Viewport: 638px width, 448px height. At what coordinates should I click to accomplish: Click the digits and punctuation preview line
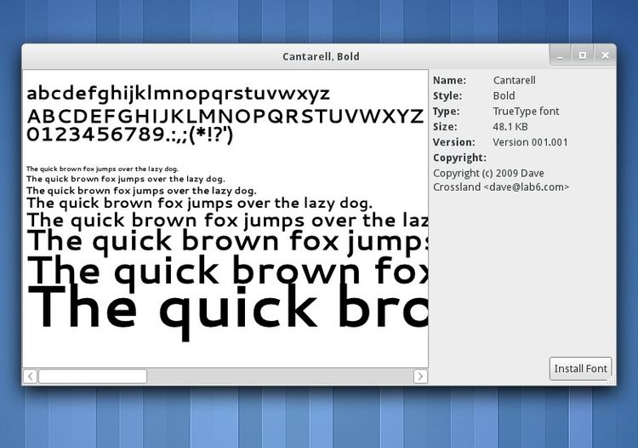pos(130,135)
